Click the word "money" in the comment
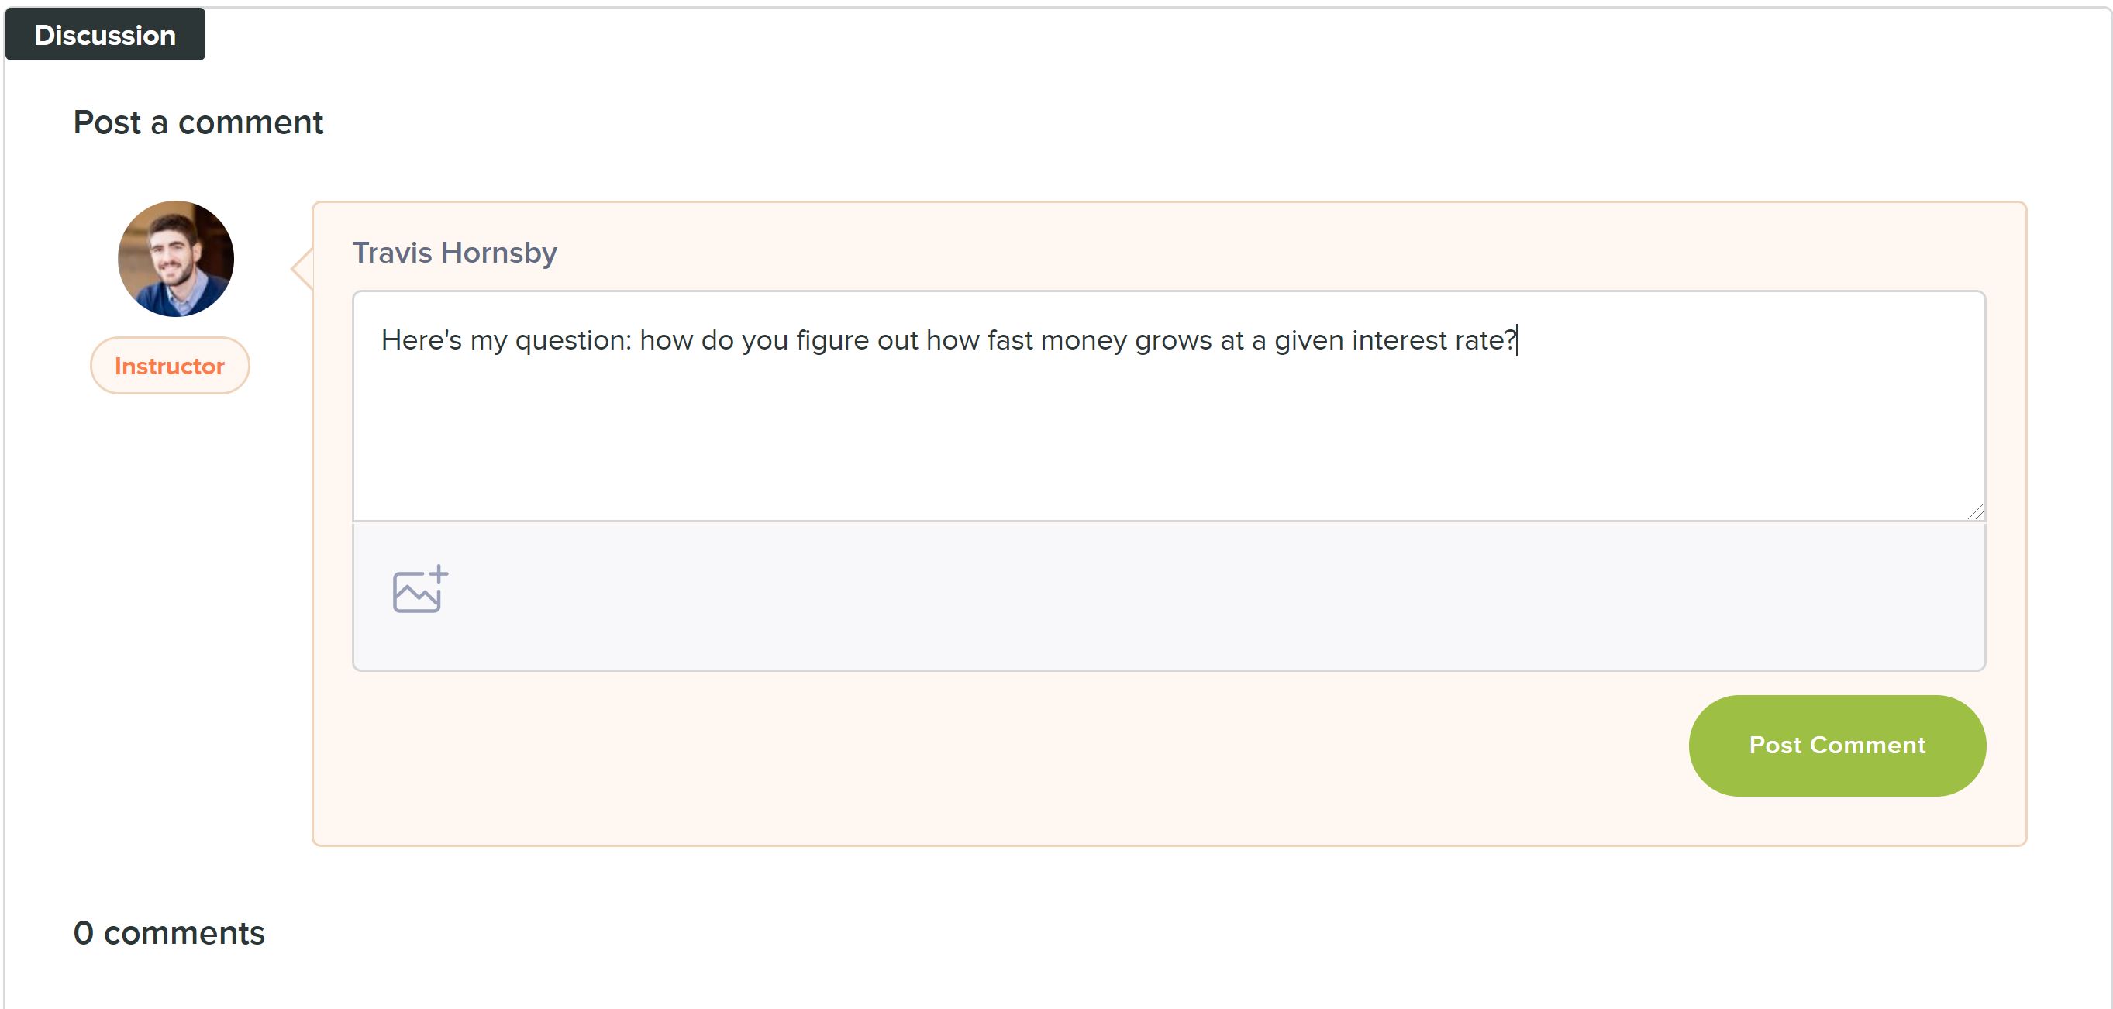This screenshot has width=2113, height=1009. coord(1084,339)
